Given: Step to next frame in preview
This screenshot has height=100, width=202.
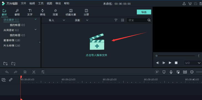Looking at the screenshot, I should (164, 63).
